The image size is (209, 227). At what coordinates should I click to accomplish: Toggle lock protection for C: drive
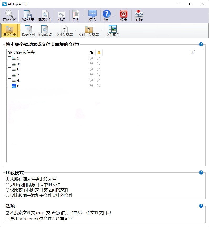[98, 58]
